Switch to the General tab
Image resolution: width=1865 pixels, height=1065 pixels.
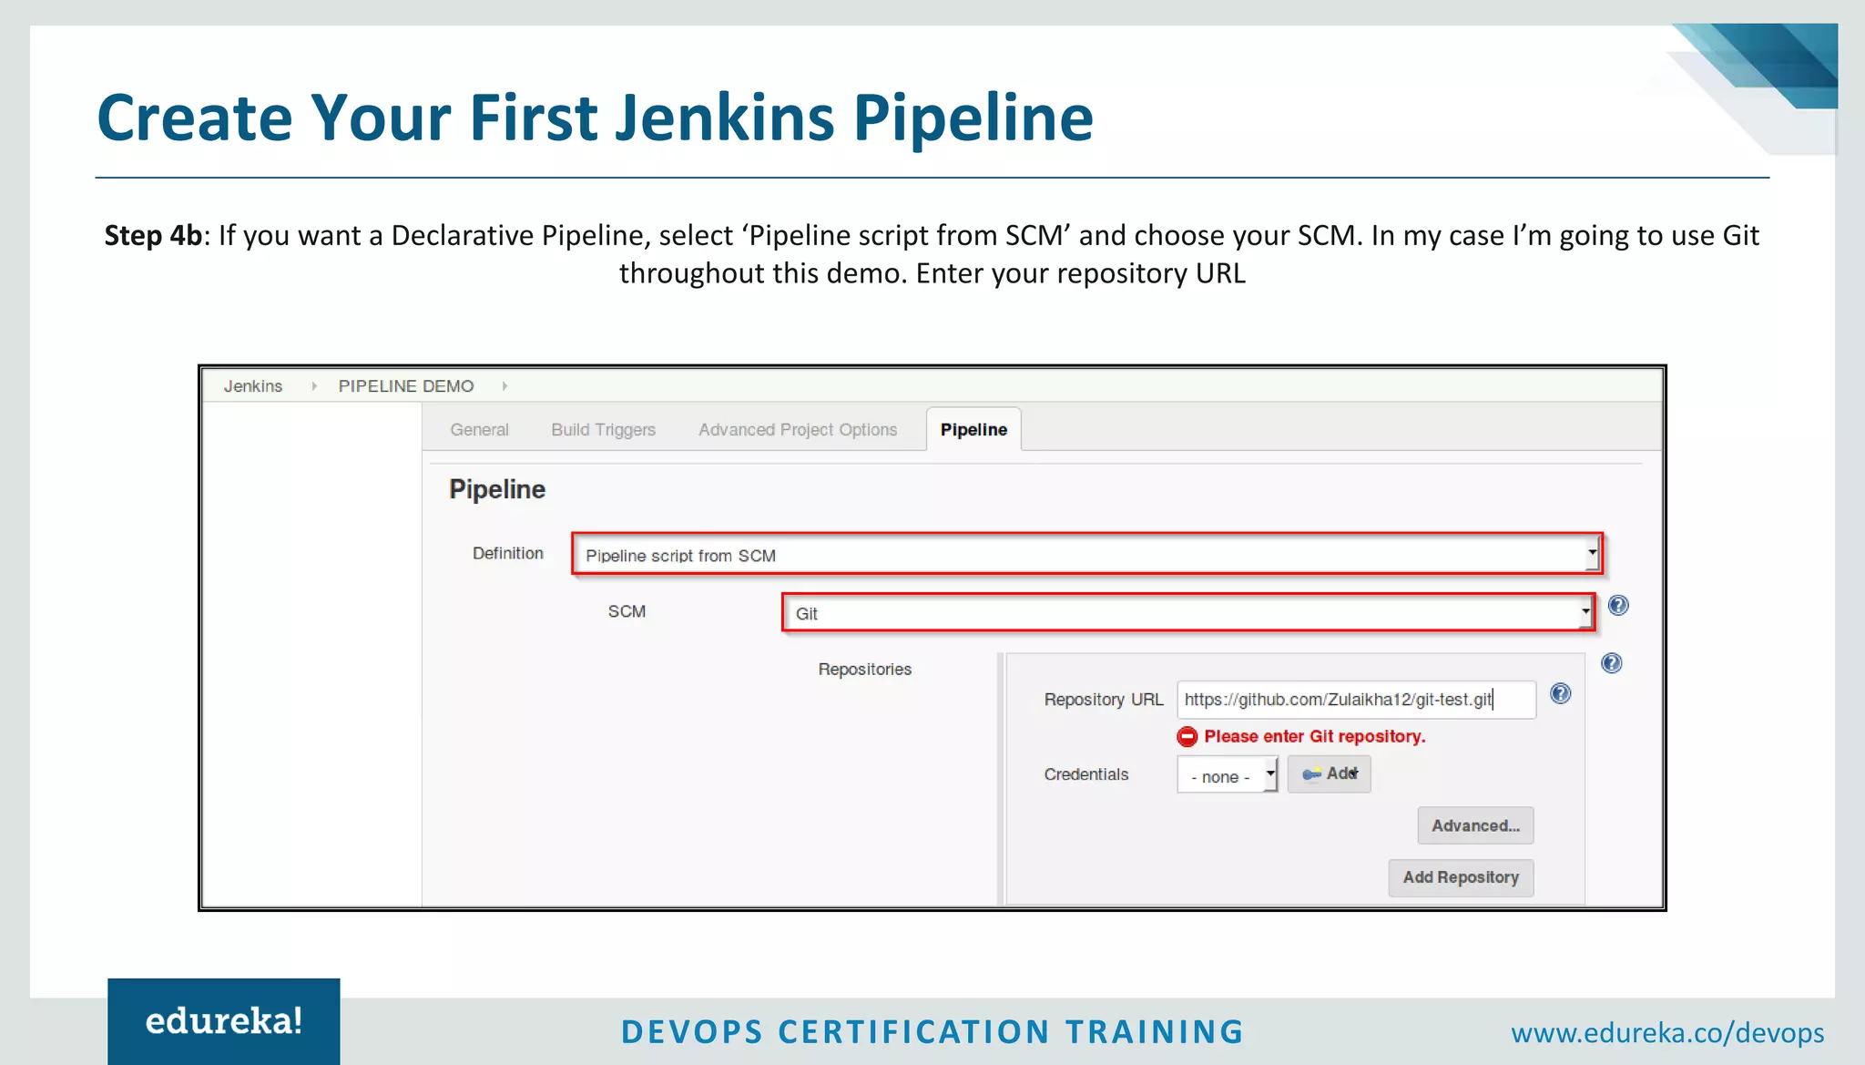tap(479, 430)
